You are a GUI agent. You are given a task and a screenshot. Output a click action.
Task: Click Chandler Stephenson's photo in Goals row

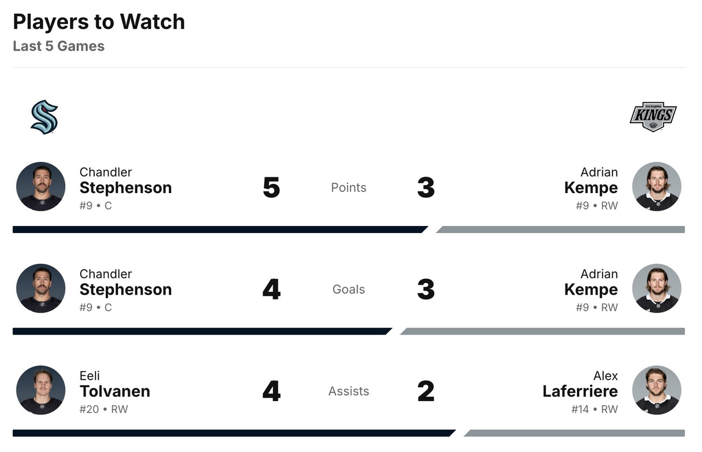(x=41, y=289)
